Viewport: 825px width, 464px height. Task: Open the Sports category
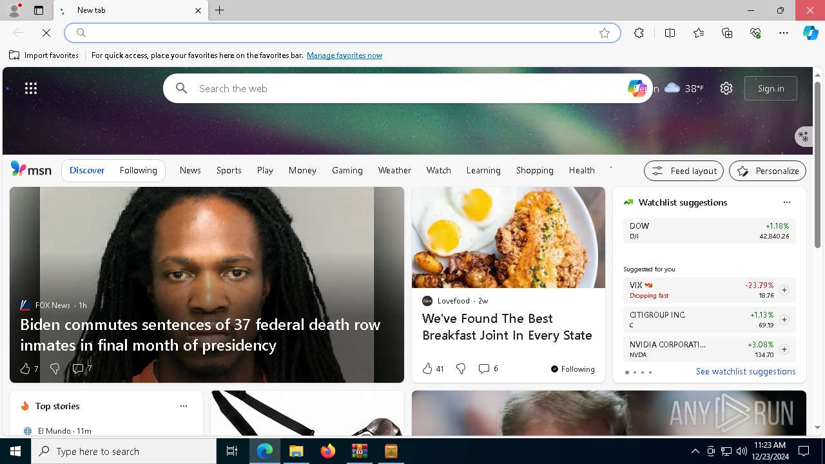pos(229,170)
